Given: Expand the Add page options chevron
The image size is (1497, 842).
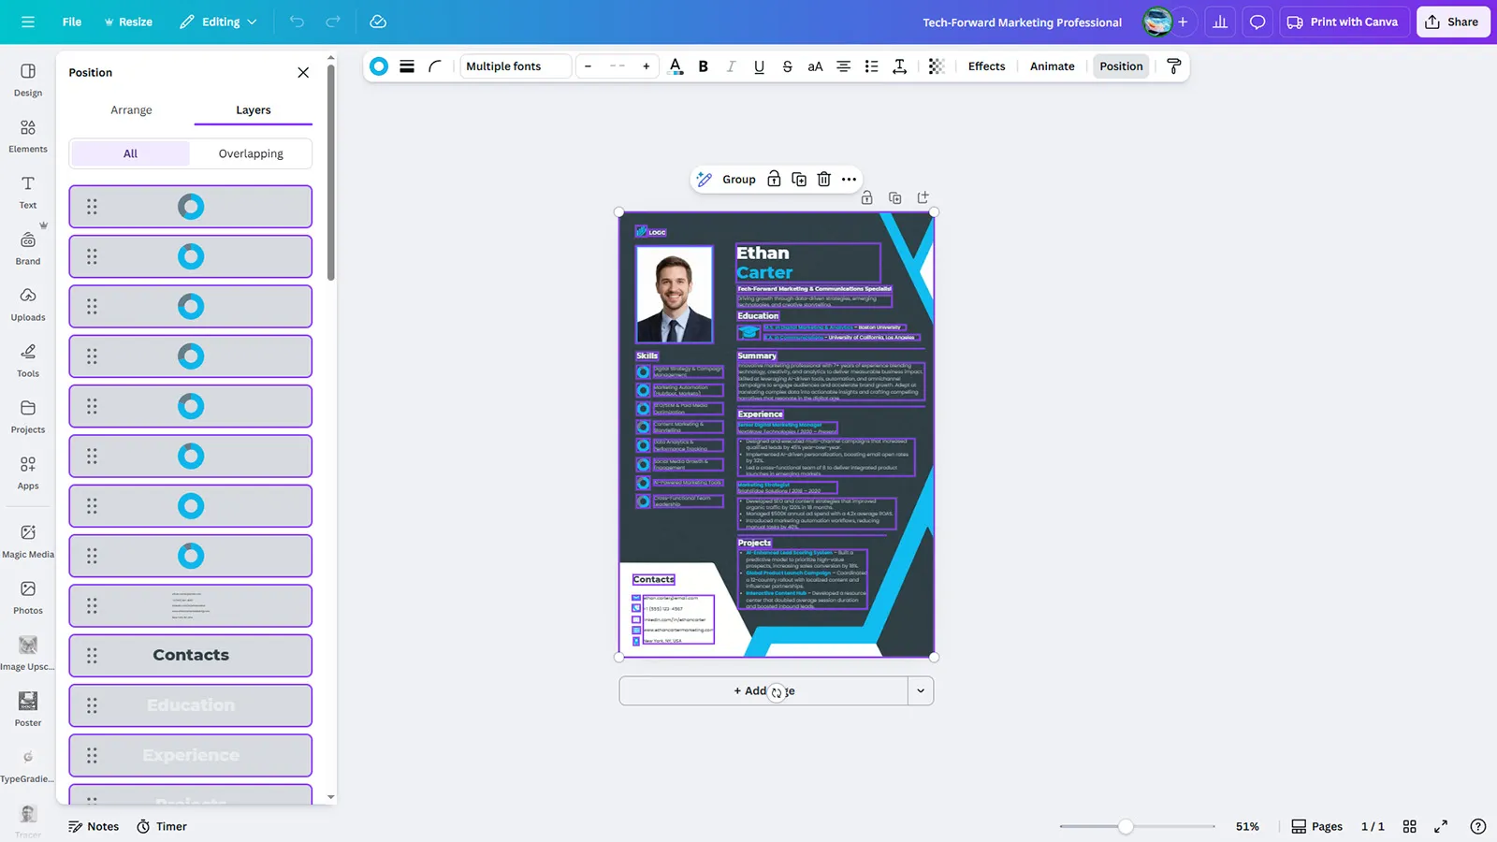Looking at the screenshot, I should pyautogui.click(x=921, y=691).
